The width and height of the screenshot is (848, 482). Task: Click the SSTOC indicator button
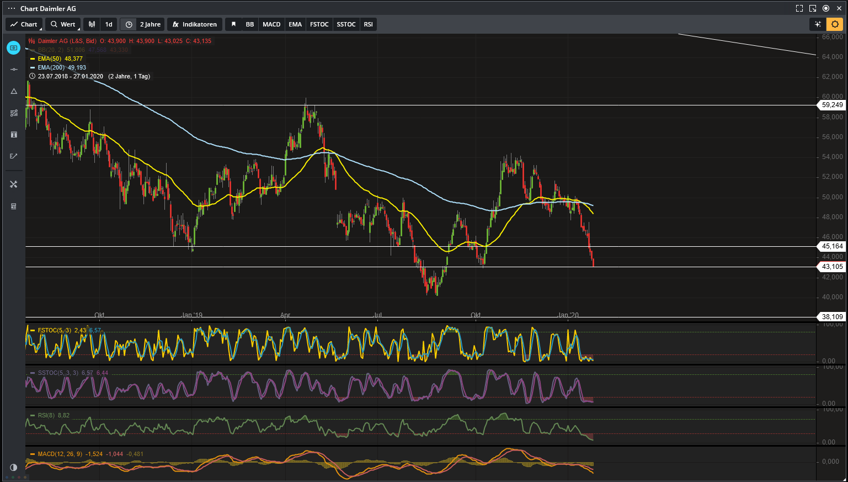(346, 24)
